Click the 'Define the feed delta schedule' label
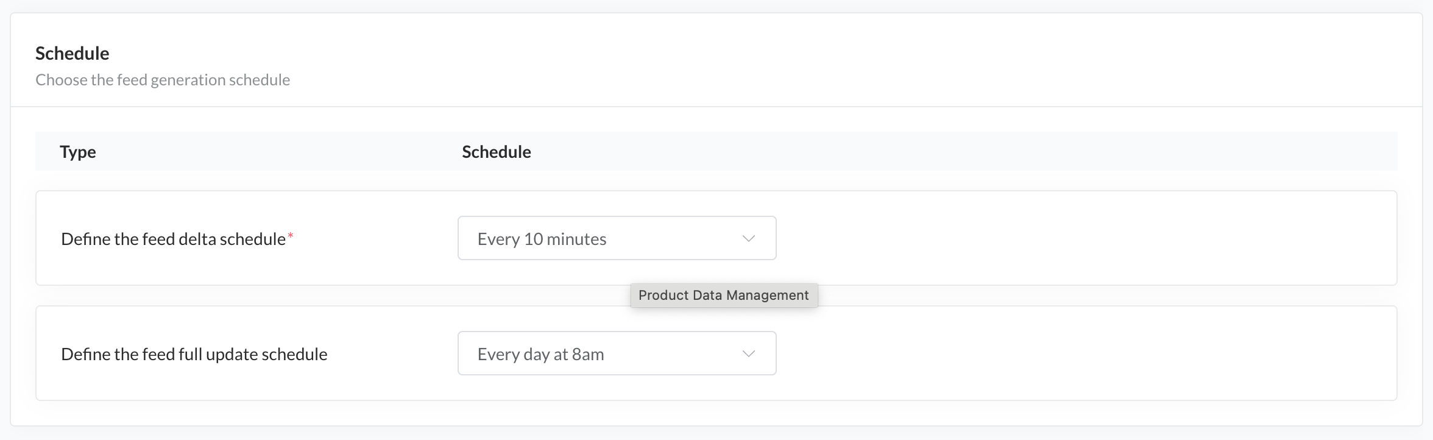Screen dimensions: 1433x440 tap(173, 239)
